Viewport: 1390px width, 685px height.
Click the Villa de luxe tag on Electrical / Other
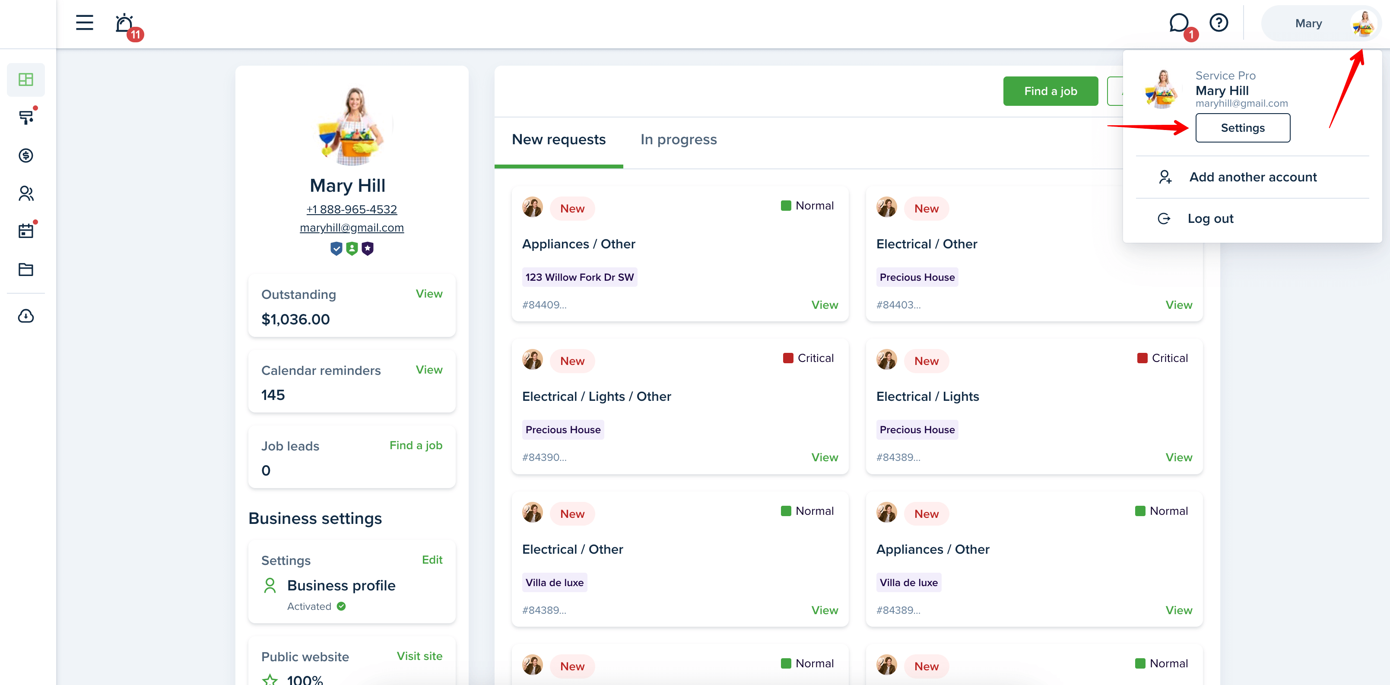[x=554, y=583]
